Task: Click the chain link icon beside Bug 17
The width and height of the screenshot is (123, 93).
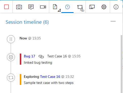Action: tap(41, 57)
